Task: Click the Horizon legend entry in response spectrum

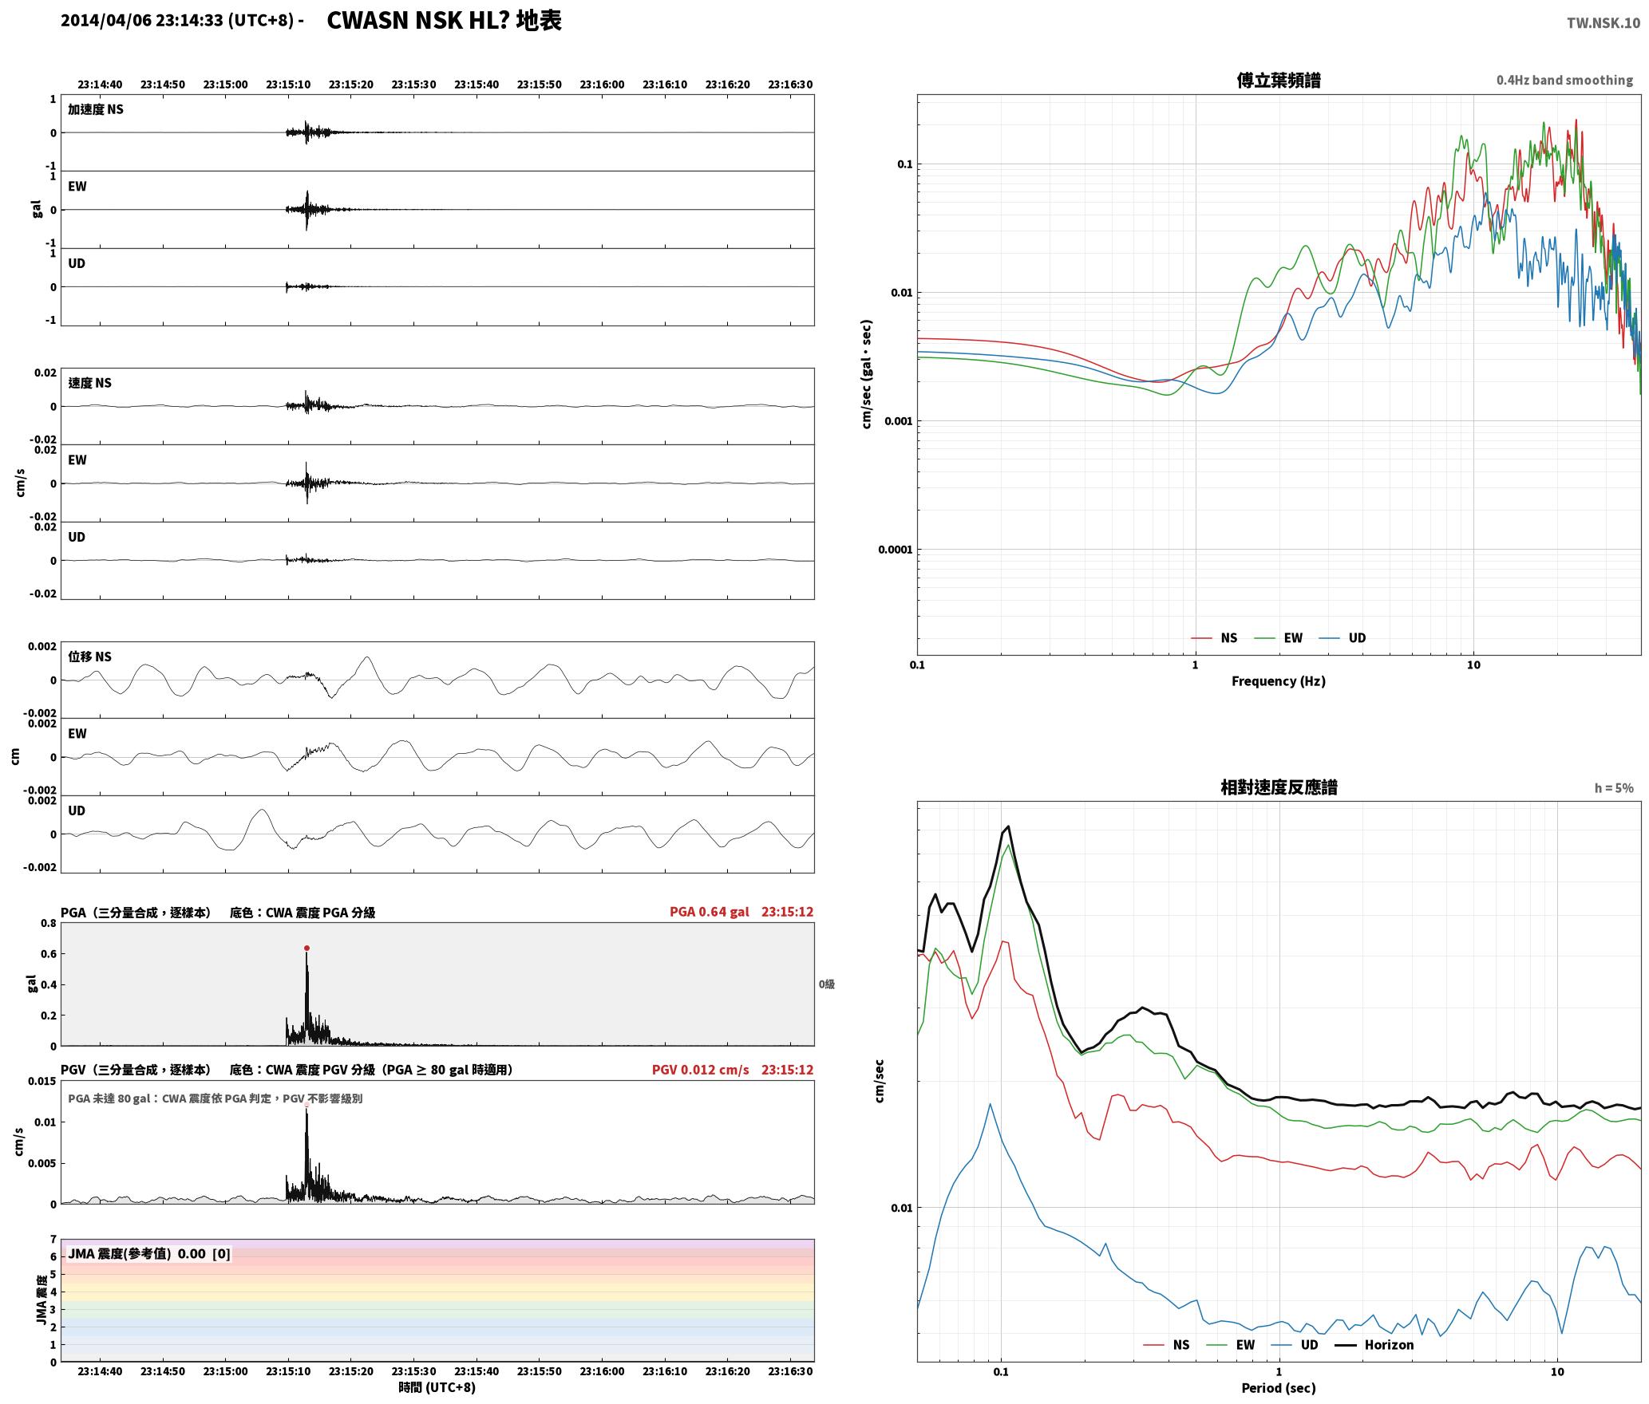Action: point(1374,1345)
